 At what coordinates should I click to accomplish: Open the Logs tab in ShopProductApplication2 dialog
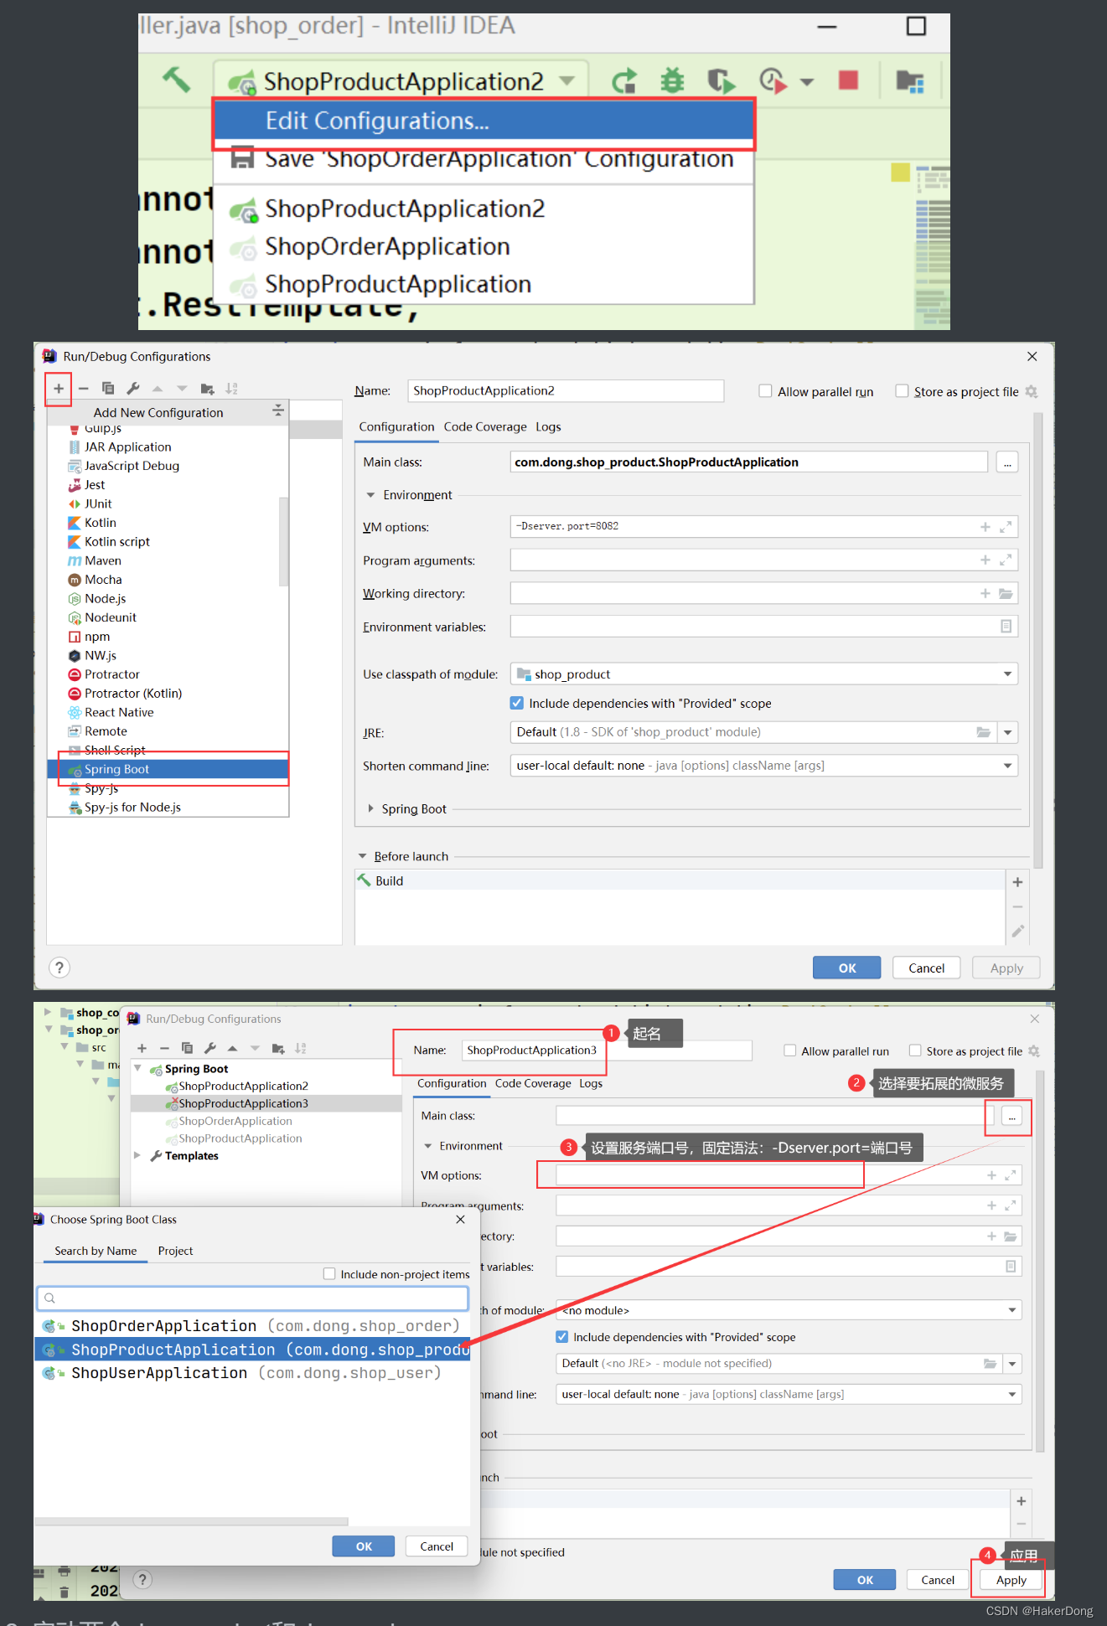[548, 426]
